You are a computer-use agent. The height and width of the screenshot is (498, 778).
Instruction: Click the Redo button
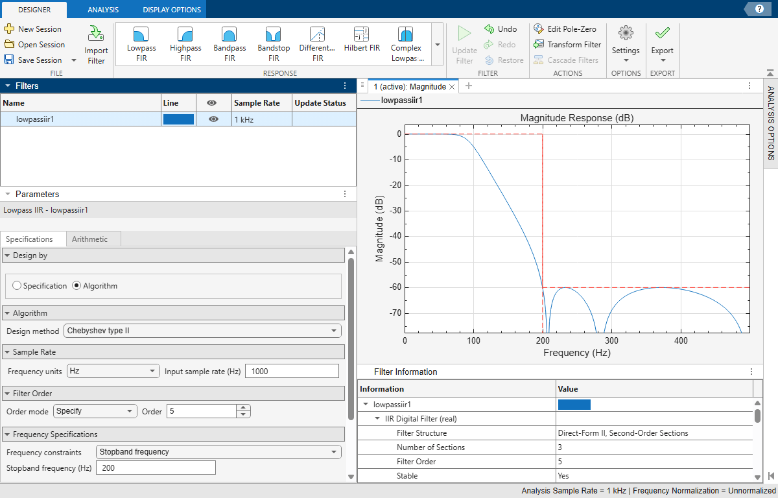(501, 45)
